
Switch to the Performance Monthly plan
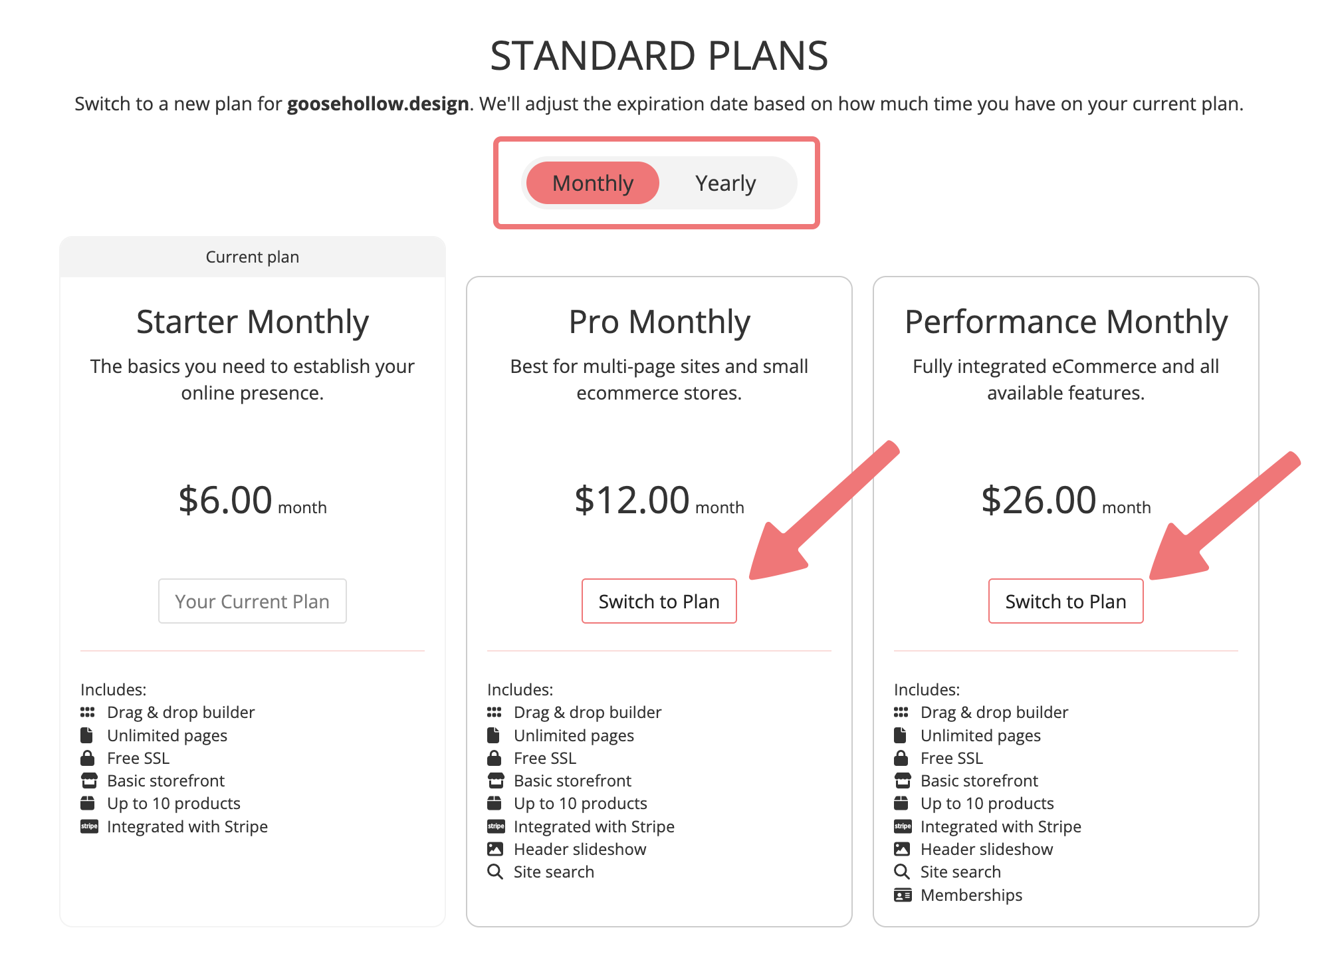[1065, 601]
